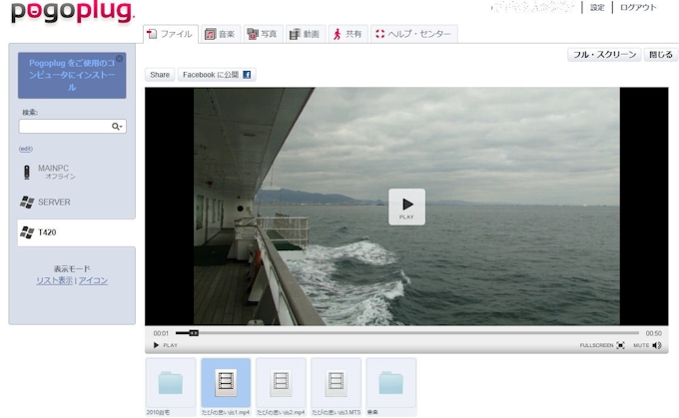Open the 写真 tab
The height and width of the screenshot is (418, 679).
point(262,34)
